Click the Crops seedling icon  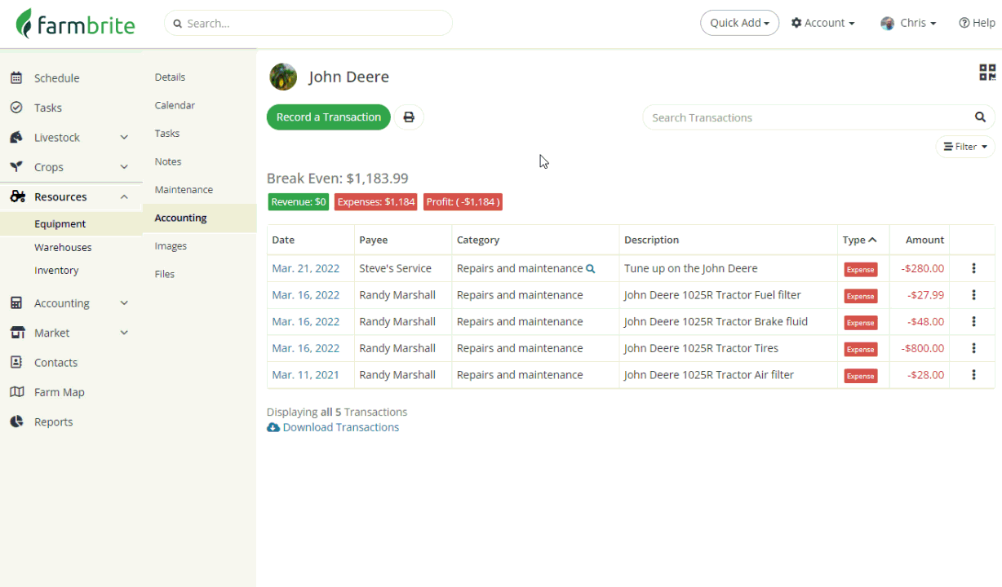tap(16, 166)
